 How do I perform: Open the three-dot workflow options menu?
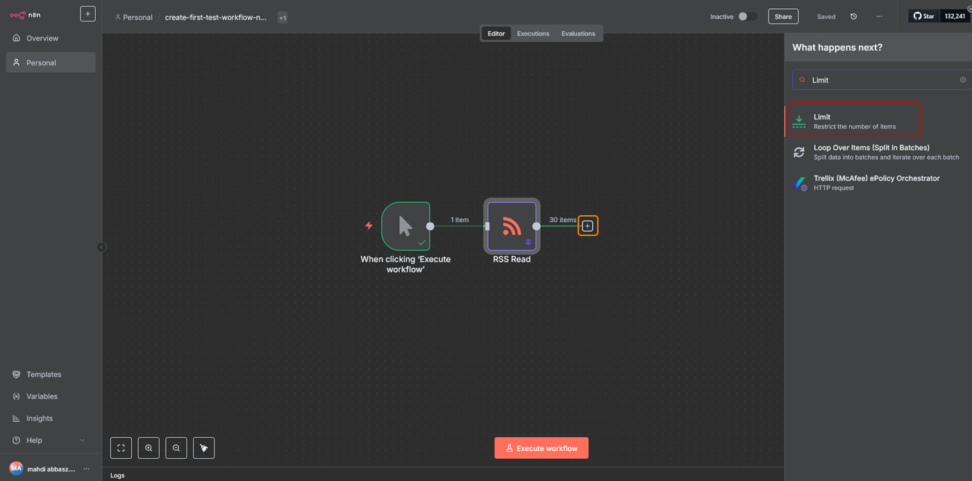879,17
